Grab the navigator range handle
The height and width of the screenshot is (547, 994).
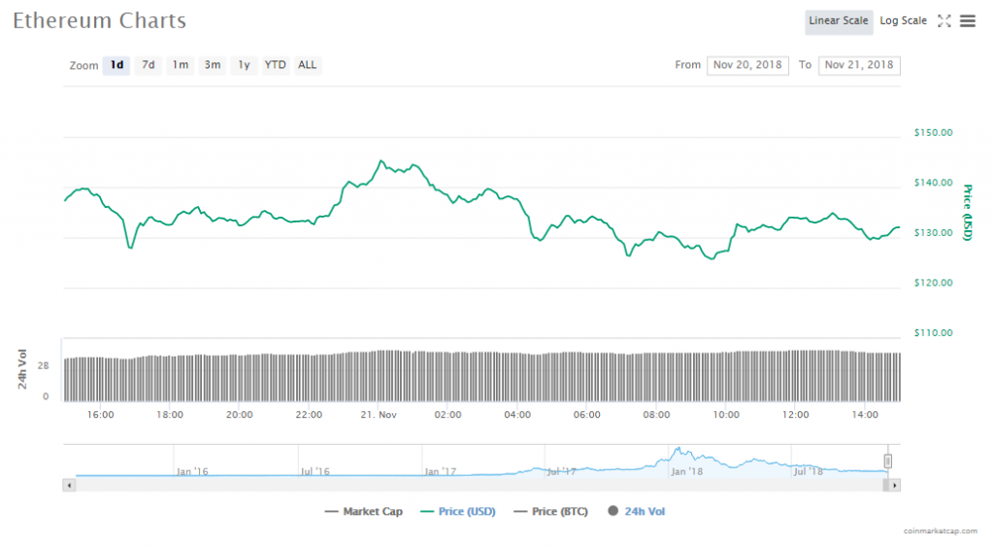pos(887,461)
